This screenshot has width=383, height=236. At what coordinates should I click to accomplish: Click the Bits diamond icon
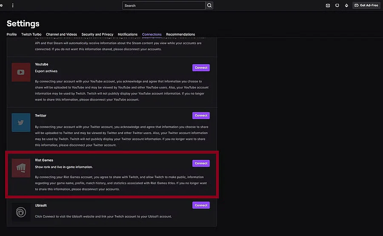pyautogui.click(x=346, y=6)
